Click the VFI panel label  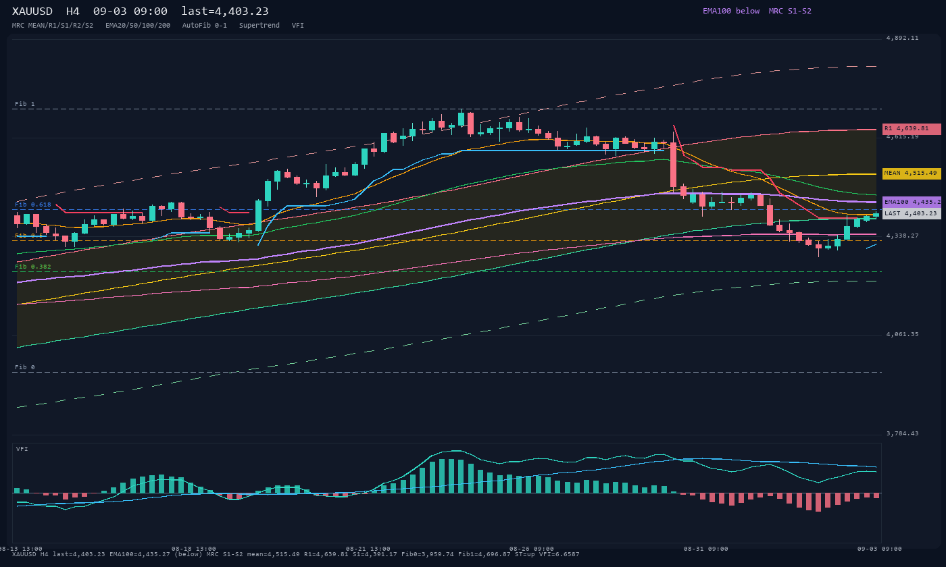[22, 449]
